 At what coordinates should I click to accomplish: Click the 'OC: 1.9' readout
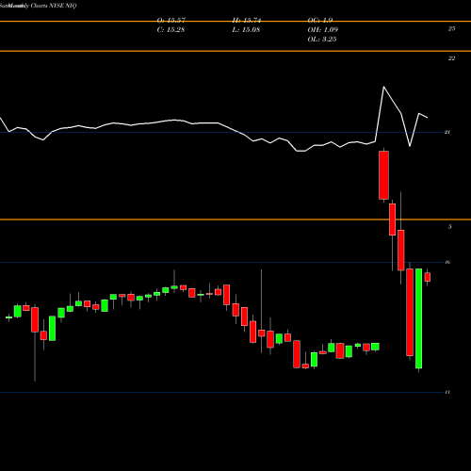pos(320,21)
